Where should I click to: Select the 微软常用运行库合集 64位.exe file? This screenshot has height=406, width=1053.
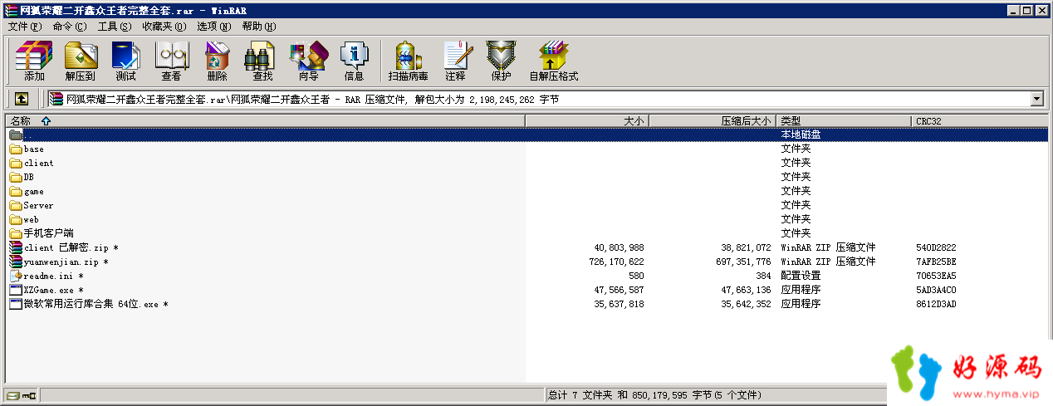coord(96,304)
